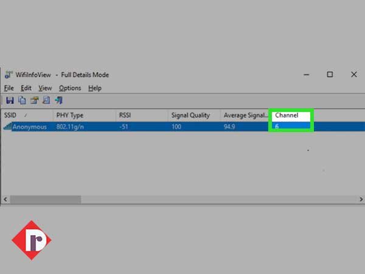Viewport: 365px width, 274px height.
Task: Sort by the PHY Type column header
Action: [x=85, y=115]
